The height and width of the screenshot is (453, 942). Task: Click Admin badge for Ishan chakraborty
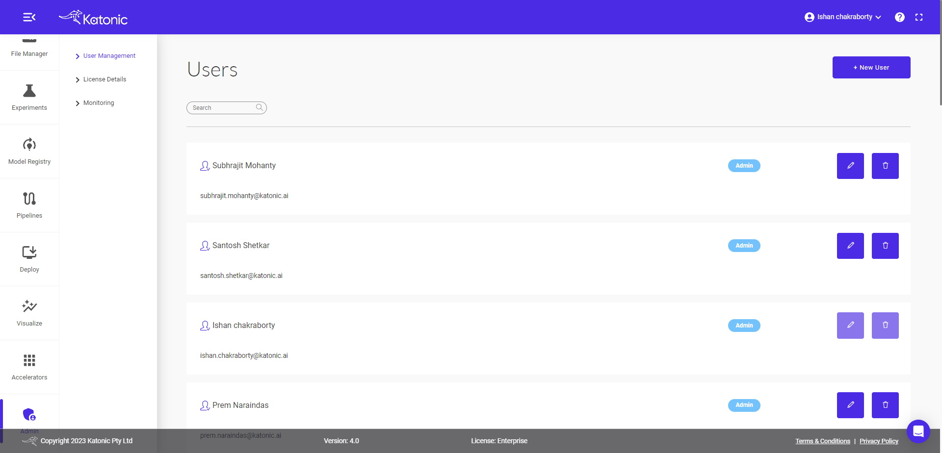(x=744, y=326)
